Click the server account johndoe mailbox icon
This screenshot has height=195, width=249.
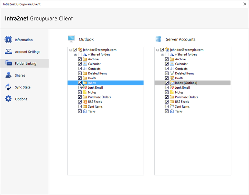click(x=167, y=50)
